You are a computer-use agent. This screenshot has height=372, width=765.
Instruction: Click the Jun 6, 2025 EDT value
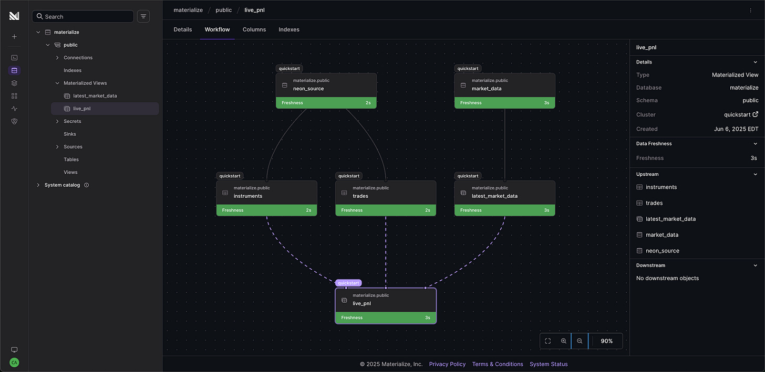click(736, 129)
